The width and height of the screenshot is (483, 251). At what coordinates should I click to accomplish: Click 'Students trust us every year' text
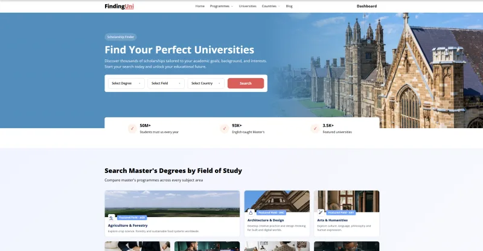coord(159,132)
